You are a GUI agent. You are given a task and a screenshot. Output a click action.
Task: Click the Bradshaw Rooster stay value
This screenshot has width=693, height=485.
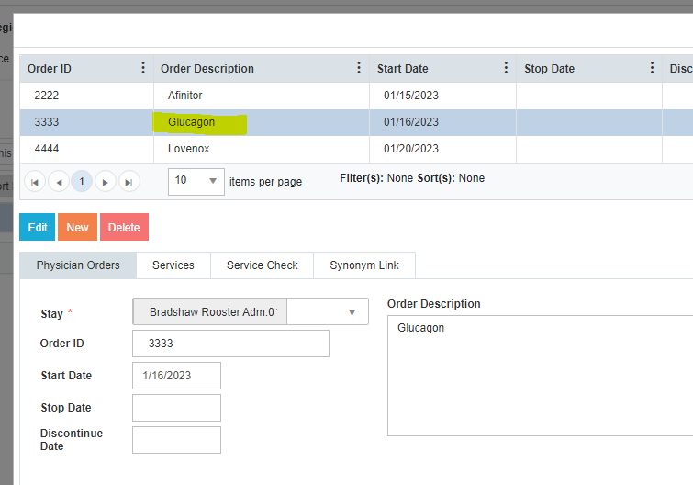point(210,312)
